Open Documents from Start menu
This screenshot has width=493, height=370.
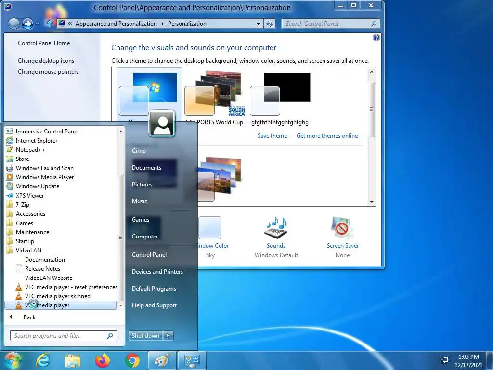click(146, 167)
